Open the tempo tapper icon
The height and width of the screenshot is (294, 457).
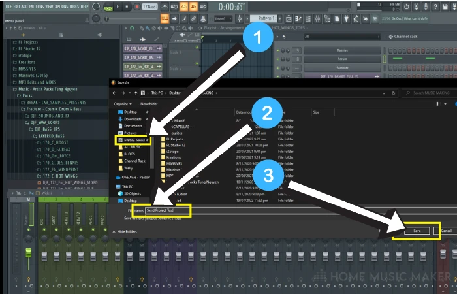[356, 19]
